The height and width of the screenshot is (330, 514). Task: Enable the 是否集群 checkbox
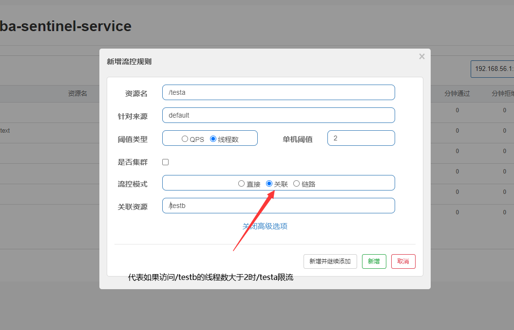click(165, 162)
